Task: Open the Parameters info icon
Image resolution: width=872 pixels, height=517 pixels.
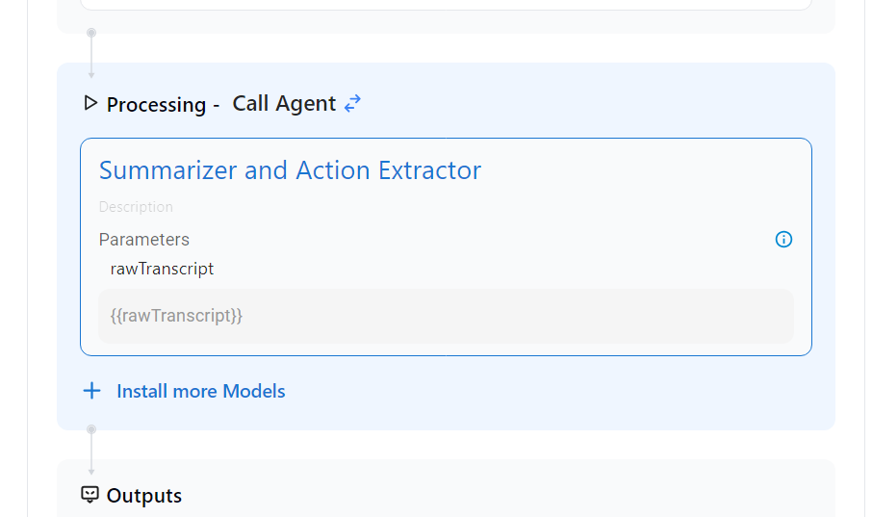Action: 783,240
